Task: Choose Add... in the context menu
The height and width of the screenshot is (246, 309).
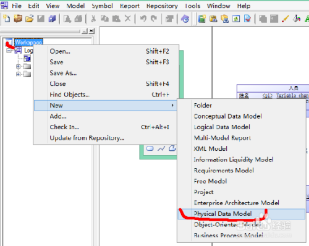Action: (x=106, y=116)
